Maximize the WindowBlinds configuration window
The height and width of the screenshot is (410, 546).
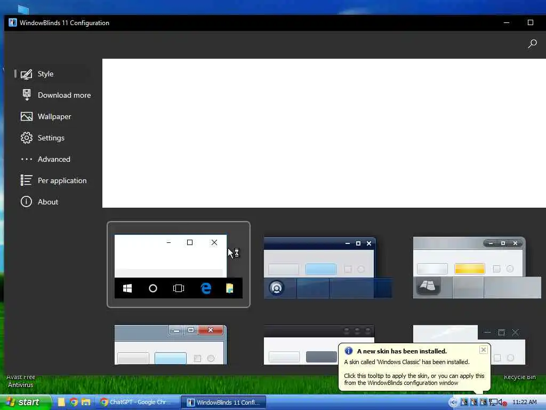pos(531,22)
